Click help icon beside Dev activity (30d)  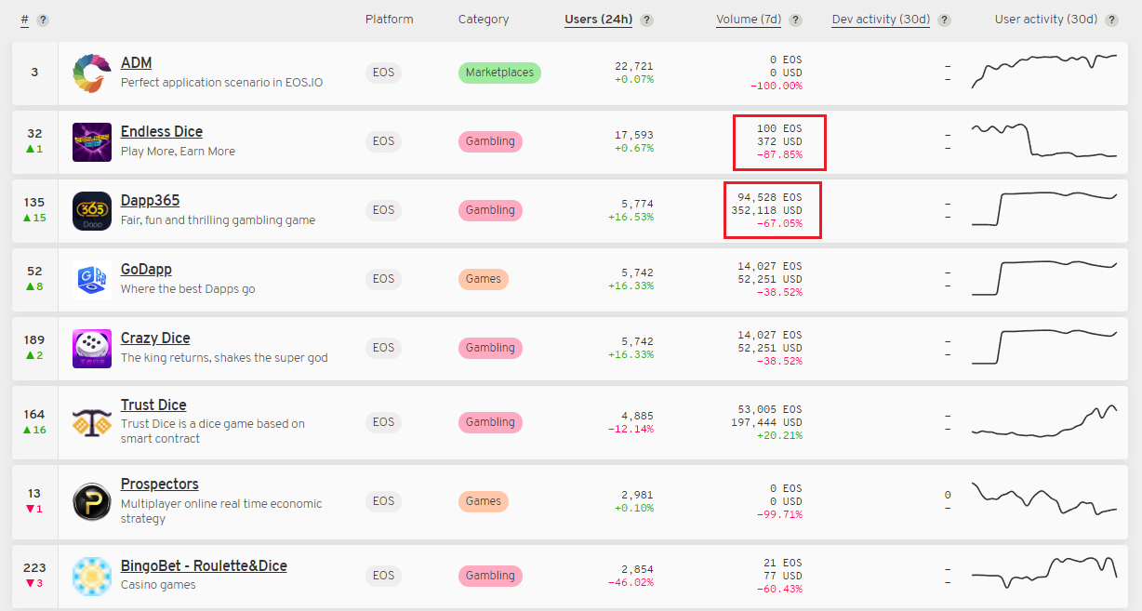pyautogui.click(x=944, y=20)
